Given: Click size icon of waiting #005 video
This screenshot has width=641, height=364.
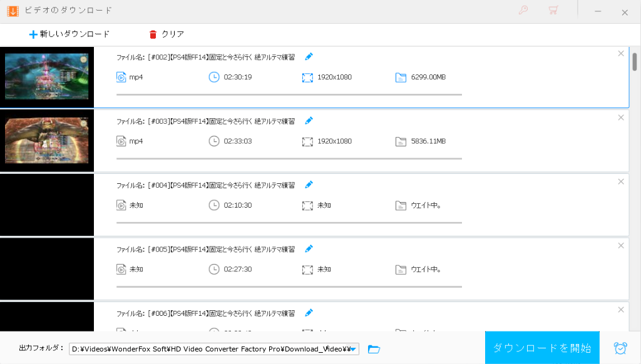Looking at the screenshot, I should (401, 270).
